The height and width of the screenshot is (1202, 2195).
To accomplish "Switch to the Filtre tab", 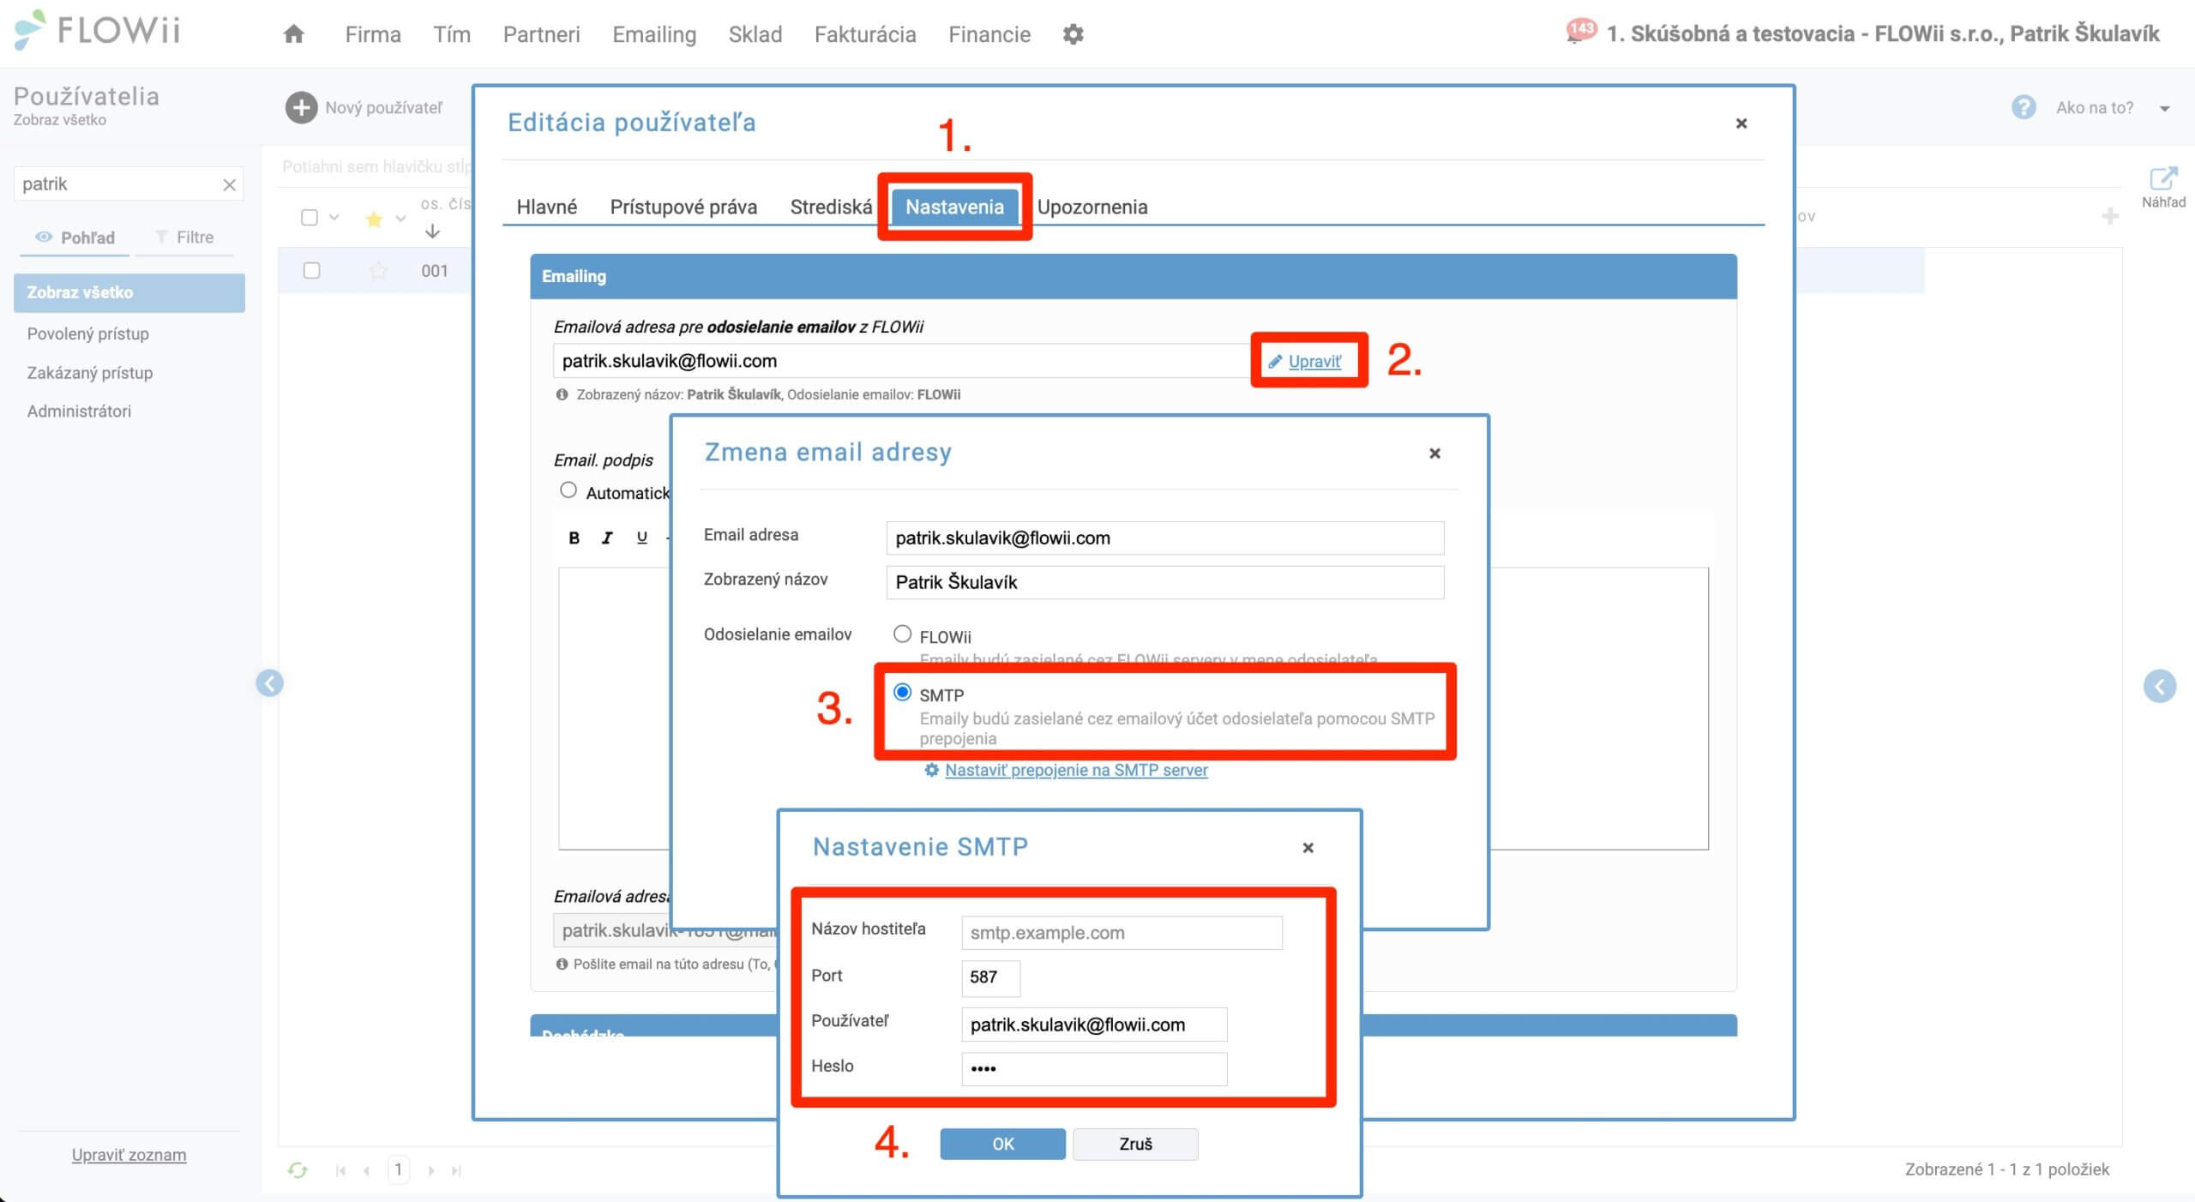I will pyautogui.click(x=183, y=237).
